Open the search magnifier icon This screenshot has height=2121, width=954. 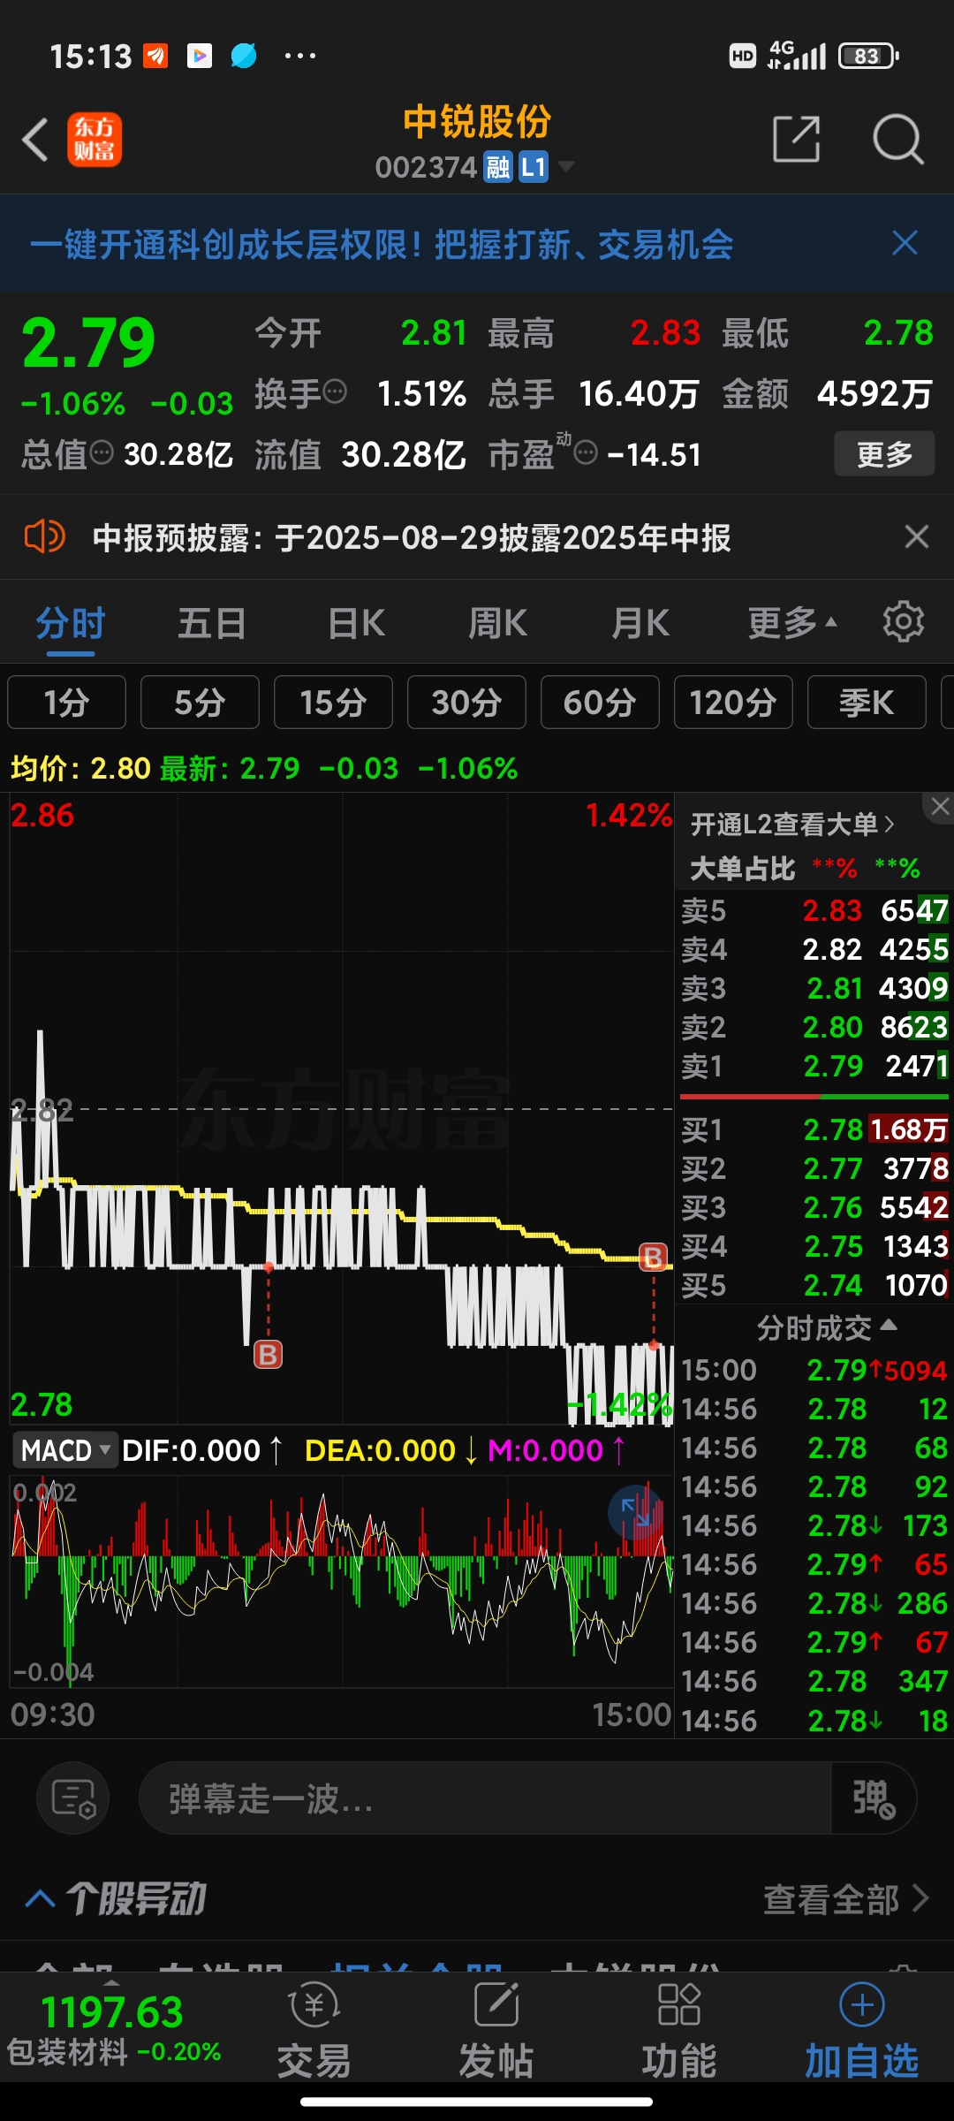[897, 139]
